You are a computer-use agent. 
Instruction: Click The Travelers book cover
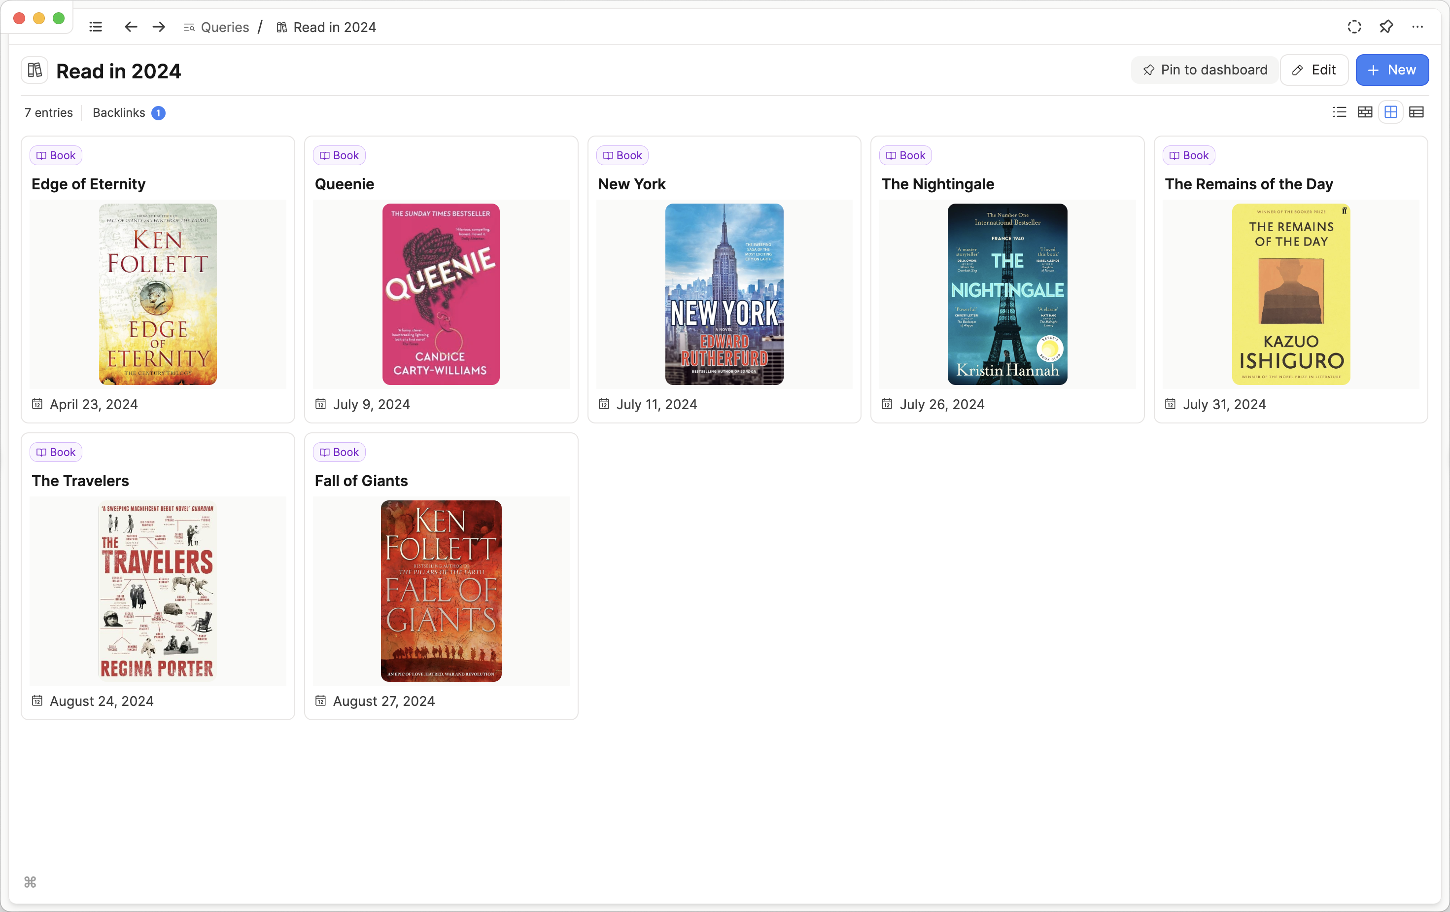click(158, 591)
